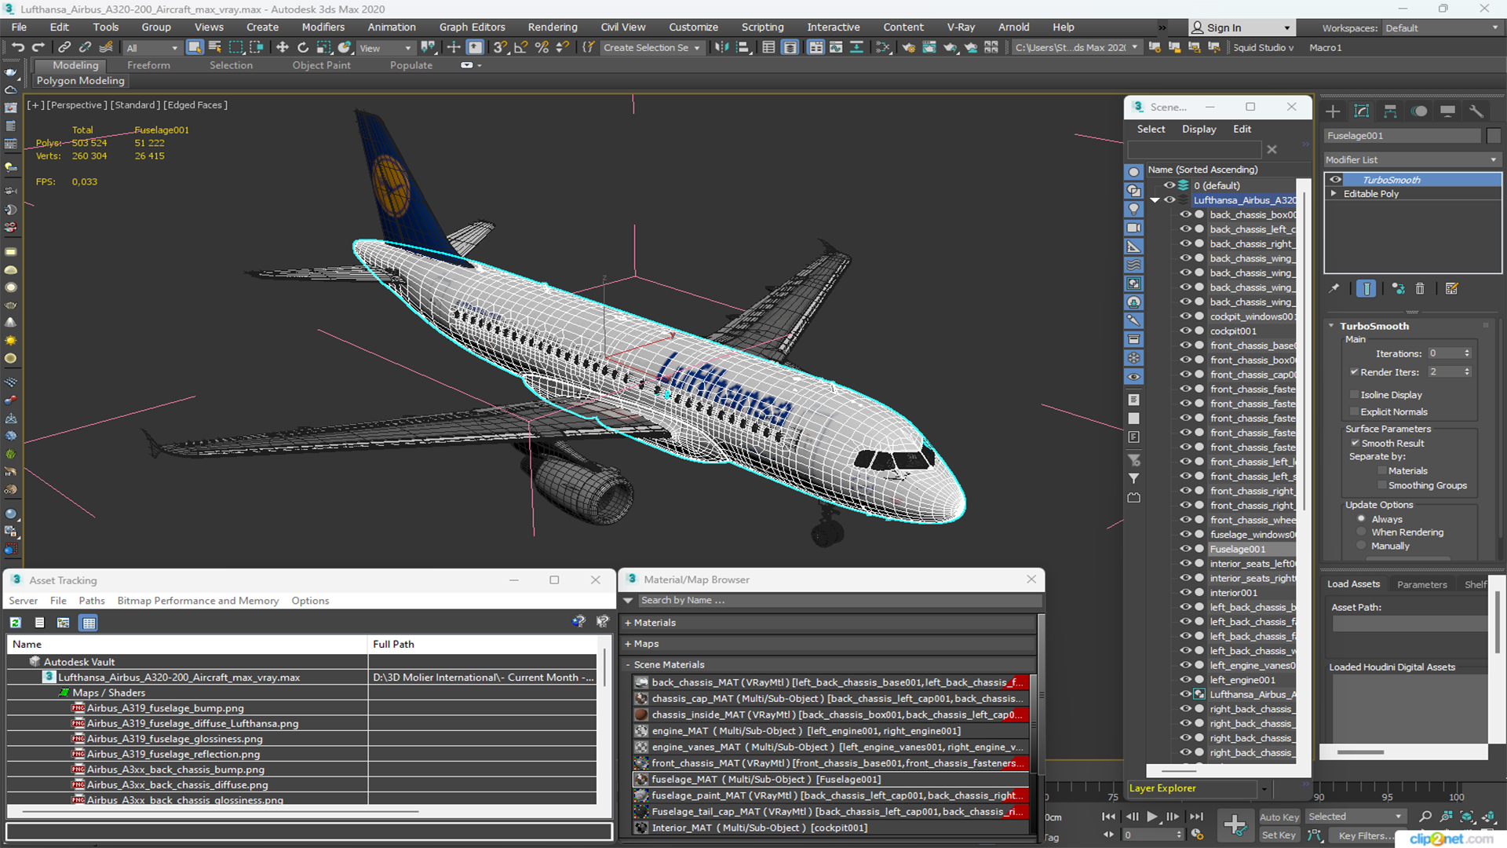The image size is (1507, 848).
Task: Click the Fuselage001 object color swatch
Action: click(1494, 136)
